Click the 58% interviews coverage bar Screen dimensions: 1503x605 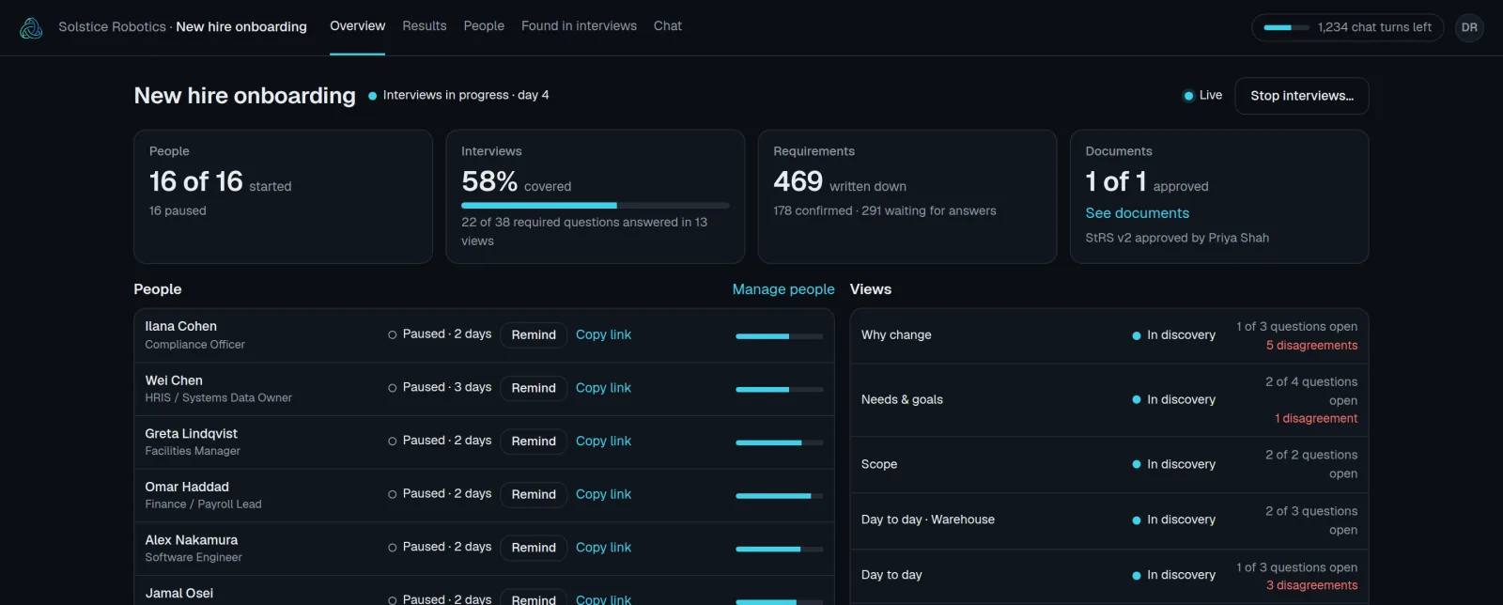[x=596, y=205]
